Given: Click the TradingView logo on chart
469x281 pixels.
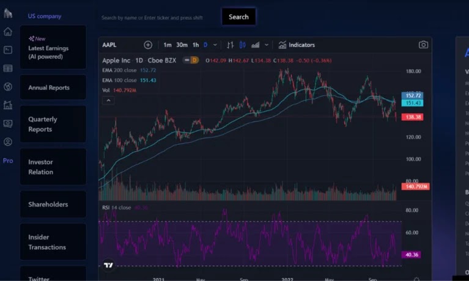Looking at the screenshot, I should click(x=109, y=265).
